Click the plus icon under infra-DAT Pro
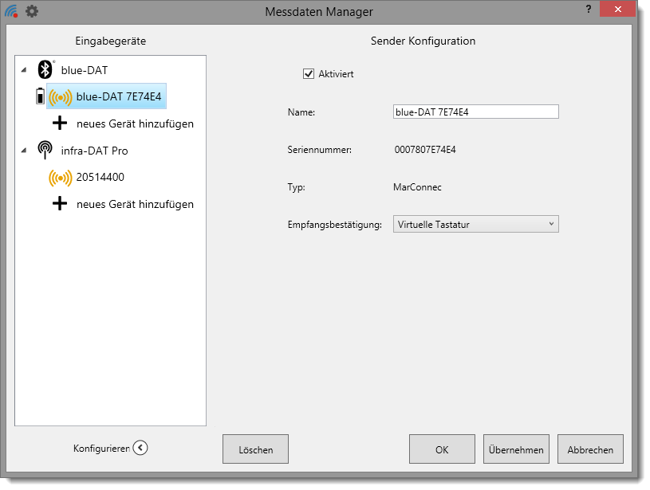Viewport: 650px width, 490px height. [60, 204]
